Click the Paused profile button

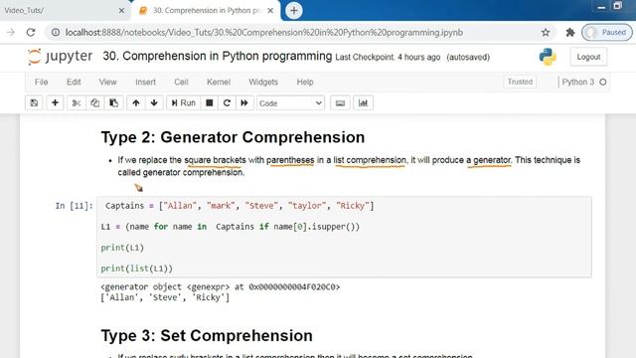tap(607, 33)
